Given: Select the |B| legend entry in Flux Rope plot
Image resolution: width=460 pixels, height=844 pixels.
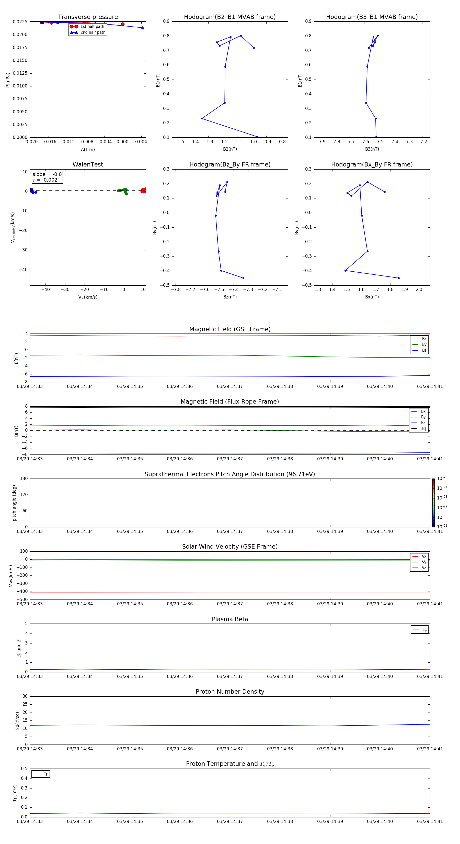Looking at the screenshot, I should click(419, 429).
